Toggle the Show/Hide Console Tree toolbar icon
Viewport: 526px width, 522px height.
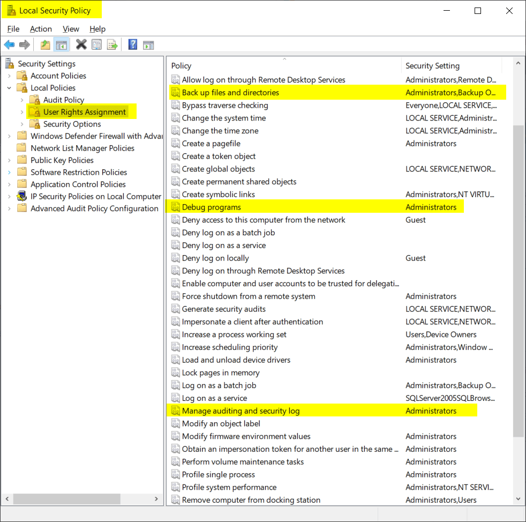click(62, 44)
